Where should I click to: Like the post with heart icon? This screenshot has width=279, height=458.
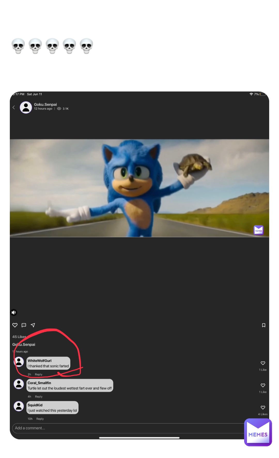pyautogui.click(x=15, y=325)
